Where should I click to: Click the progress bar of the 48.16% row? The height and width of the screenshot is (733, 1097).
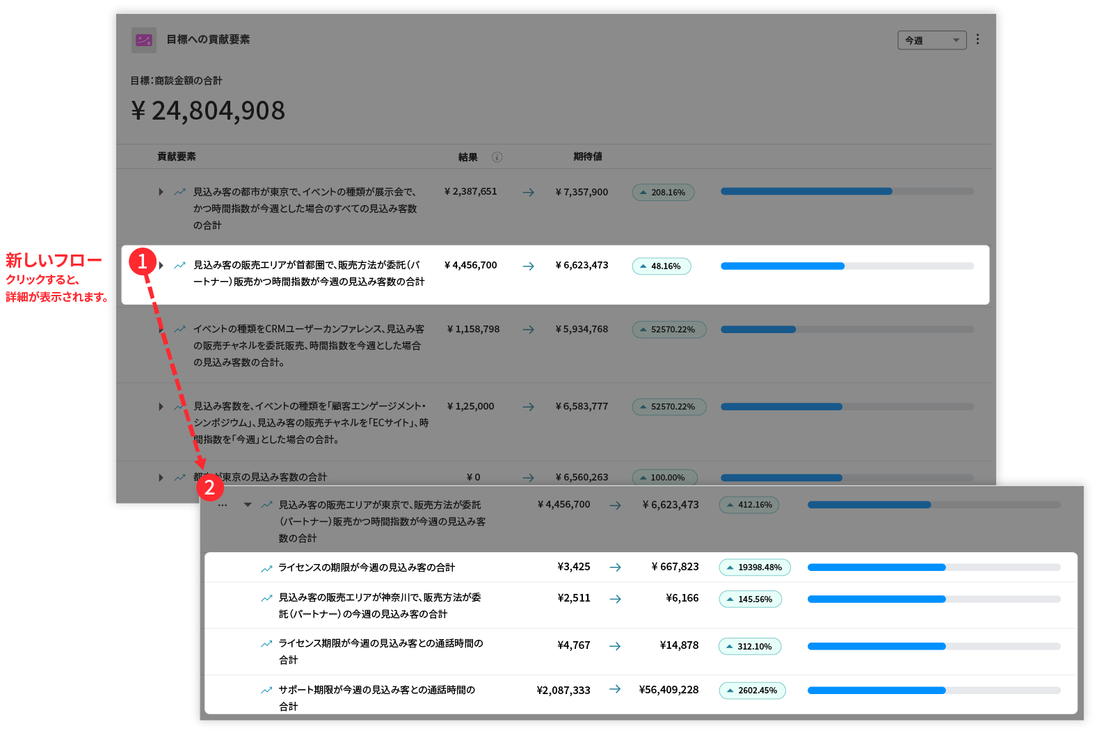[847, 266]
